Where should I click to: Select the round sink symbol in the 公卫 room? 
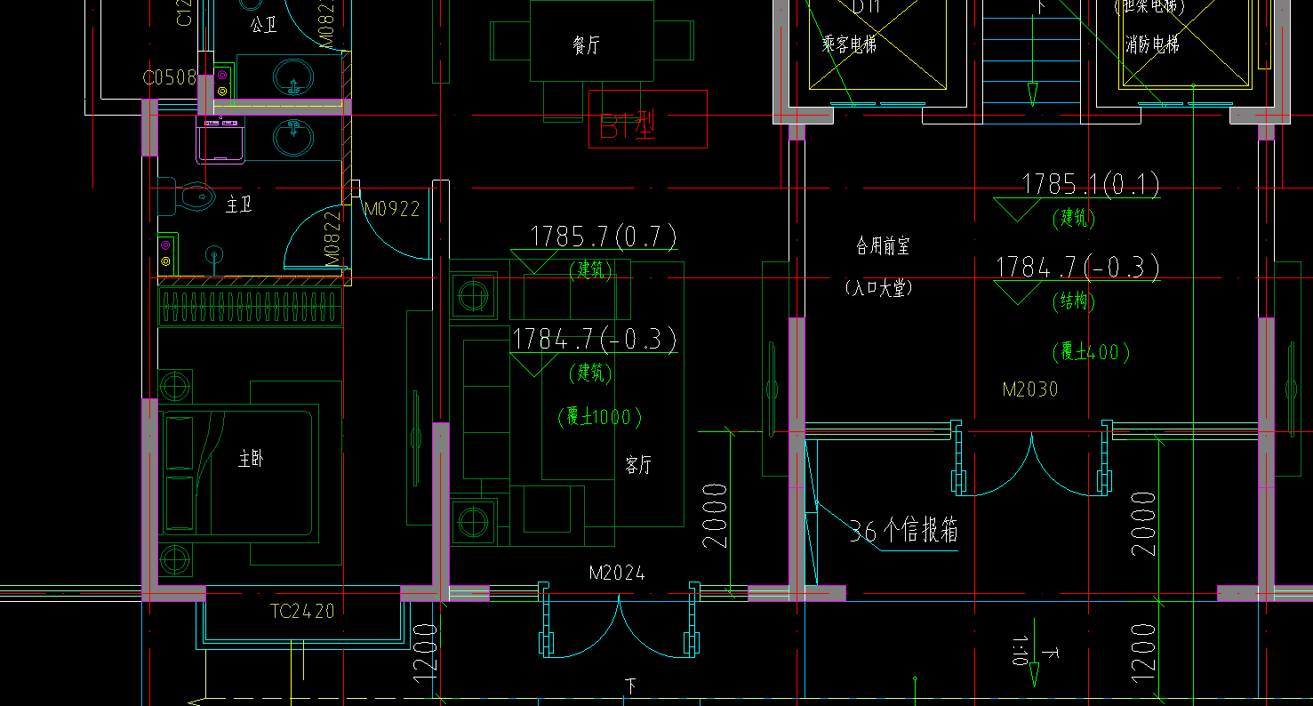[295, 76]
